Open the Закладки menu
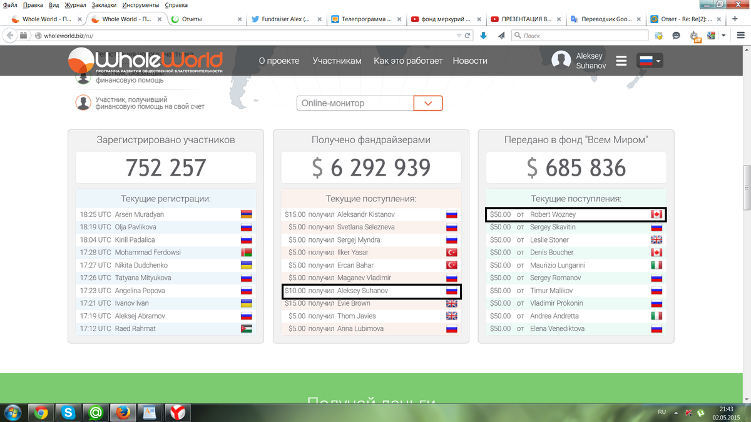Image resolution: width=751 pixels, height=422 pixels. point(104,5)
